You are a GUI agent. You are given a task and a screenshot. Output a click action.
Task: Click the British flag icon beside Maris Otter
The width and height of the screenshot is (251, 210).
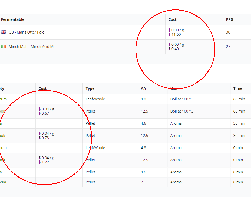[4, 32]
